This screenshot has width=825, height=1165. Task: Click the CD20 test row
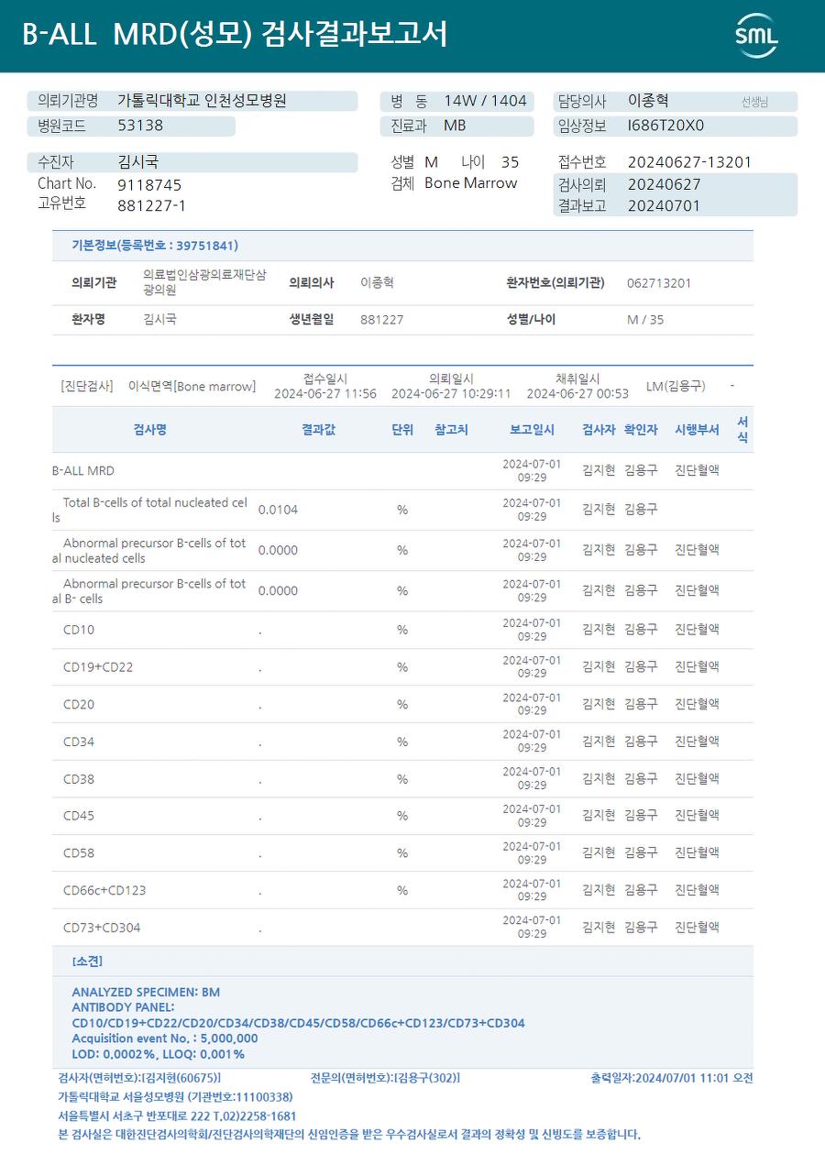(402, 705)
